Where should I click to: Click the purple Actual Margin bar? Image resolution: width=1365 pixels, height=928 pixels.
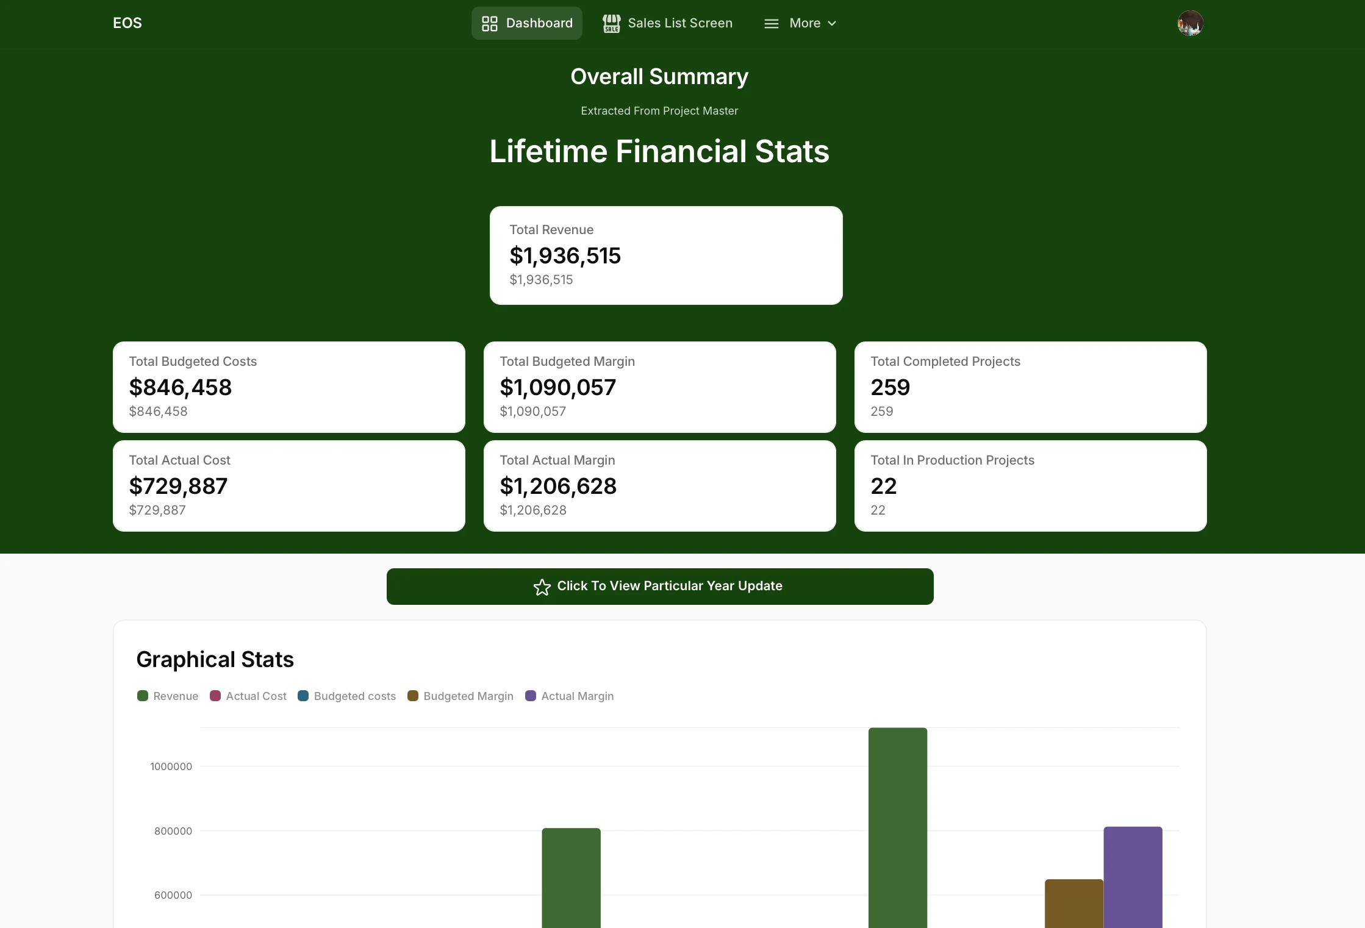[x=1133, y=878]
